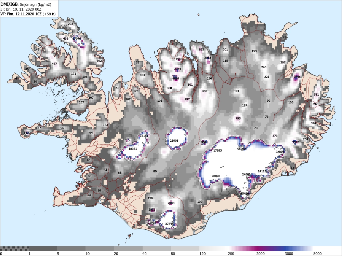Click the map value 436
This screenshot has height=256, width=342.
66,39
